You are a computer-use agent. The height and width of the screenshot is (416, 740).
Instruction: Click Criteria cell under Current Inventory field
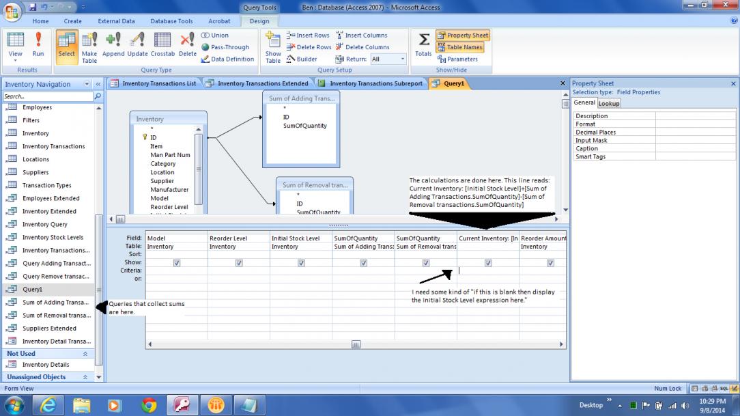[488, 271]
